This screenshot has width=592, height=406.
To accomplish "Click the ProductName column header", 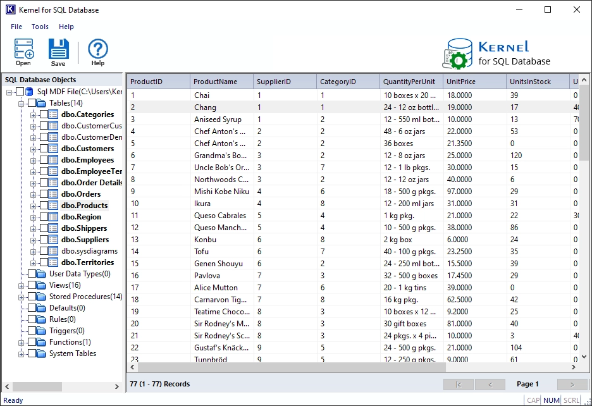I will pos(221,82).
